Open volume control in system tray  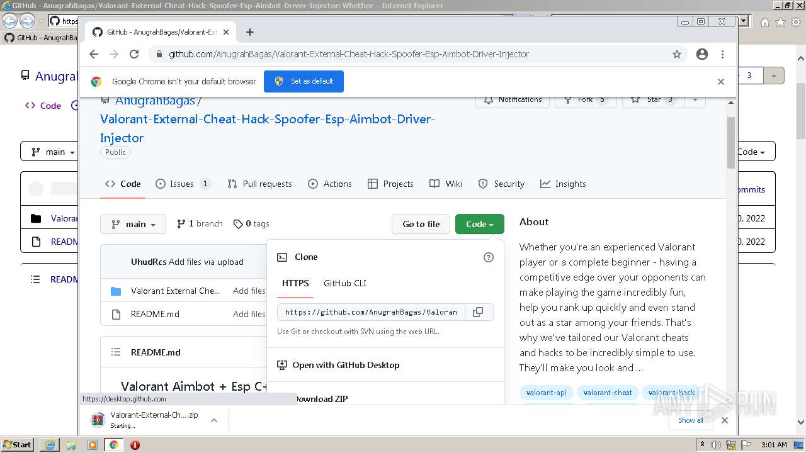click(x=717, y=445)
